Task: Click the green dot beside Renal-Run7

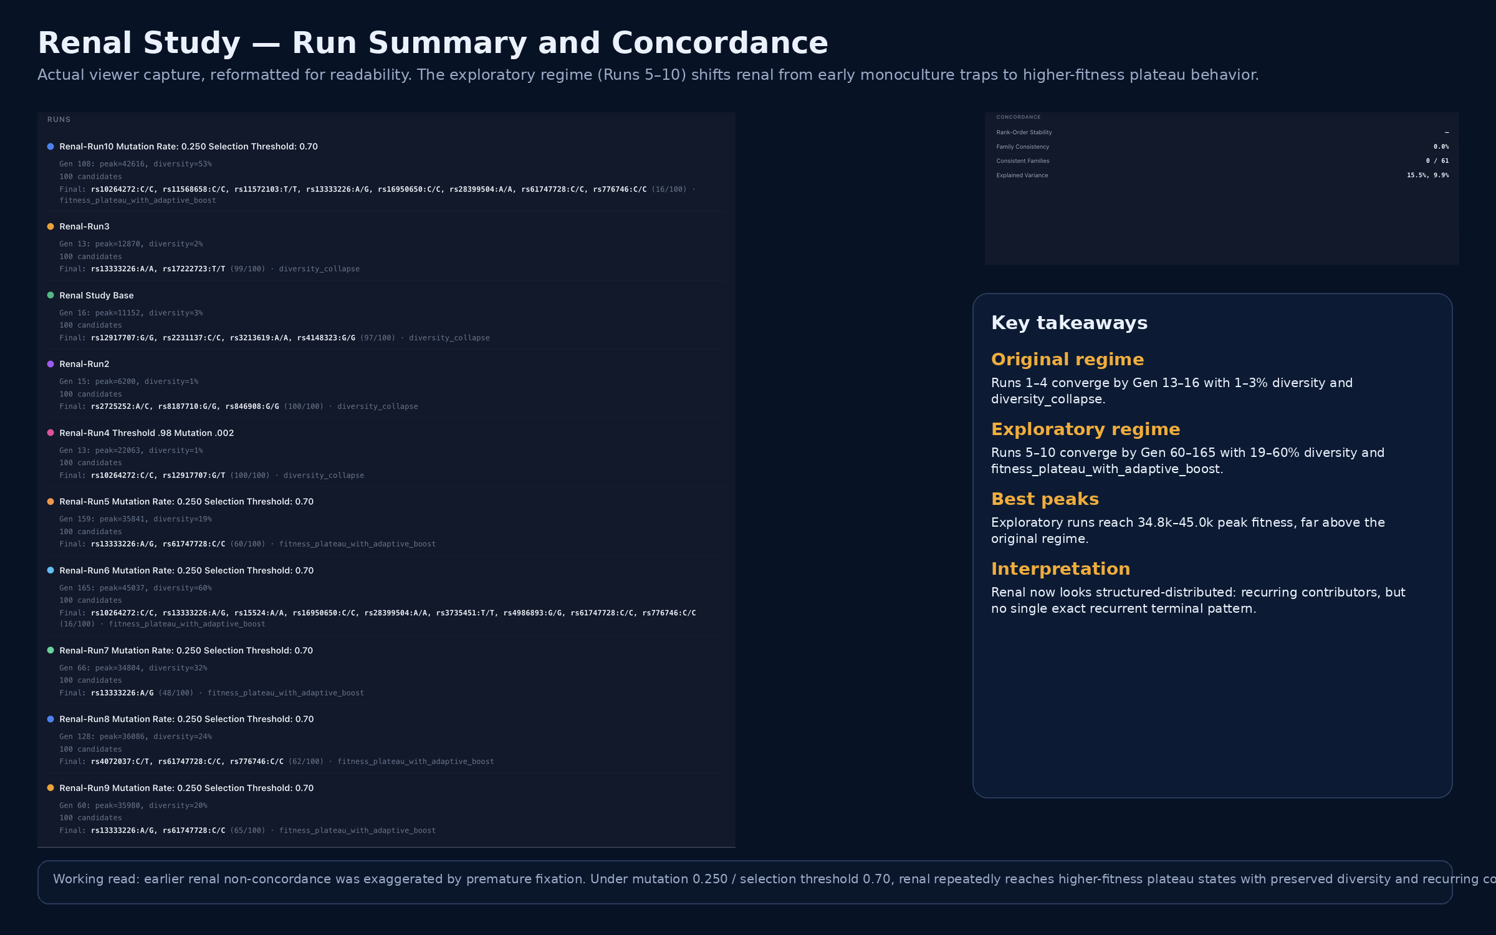Action: coord(50,650)
